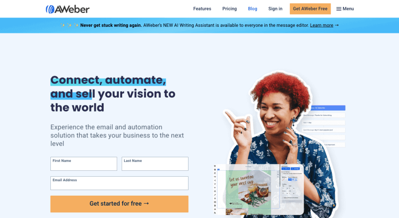
Task: Click Get started for free
Action: (119, 204)
